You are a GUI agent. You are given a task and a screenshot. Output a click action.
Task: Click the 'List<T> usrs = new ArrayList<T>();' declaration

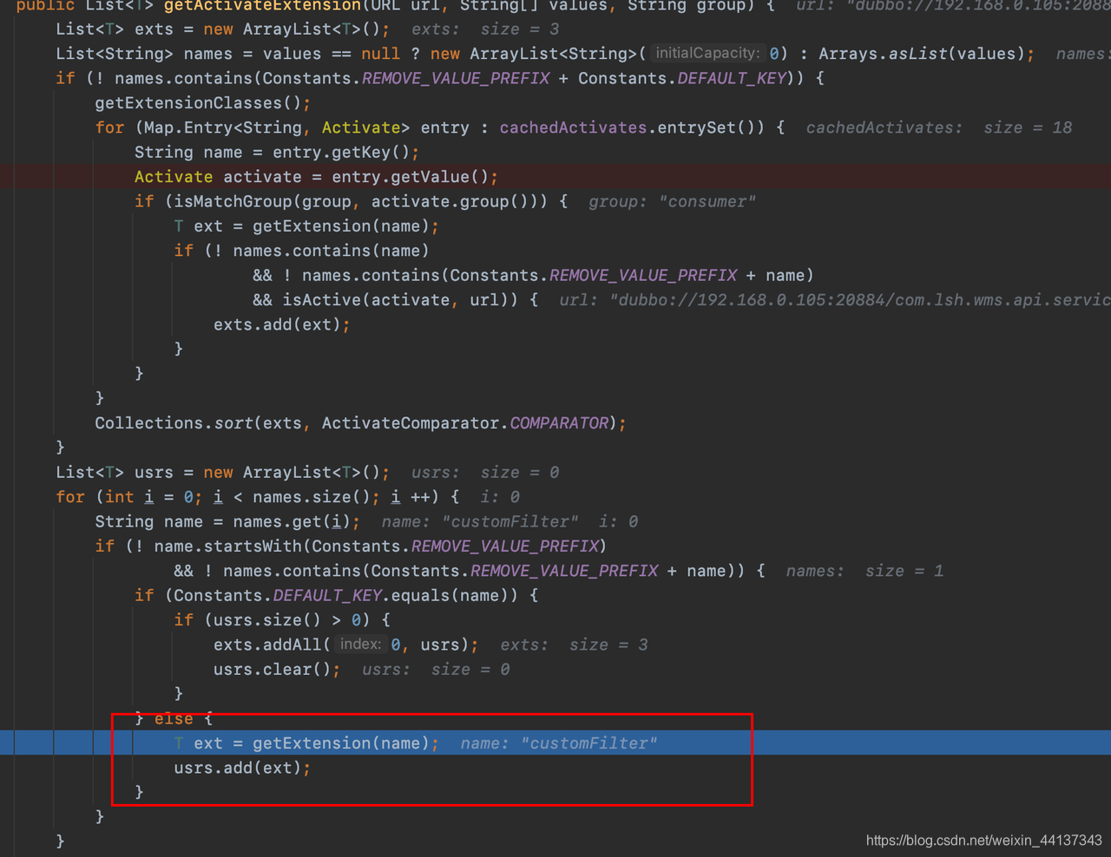point(223,473)
